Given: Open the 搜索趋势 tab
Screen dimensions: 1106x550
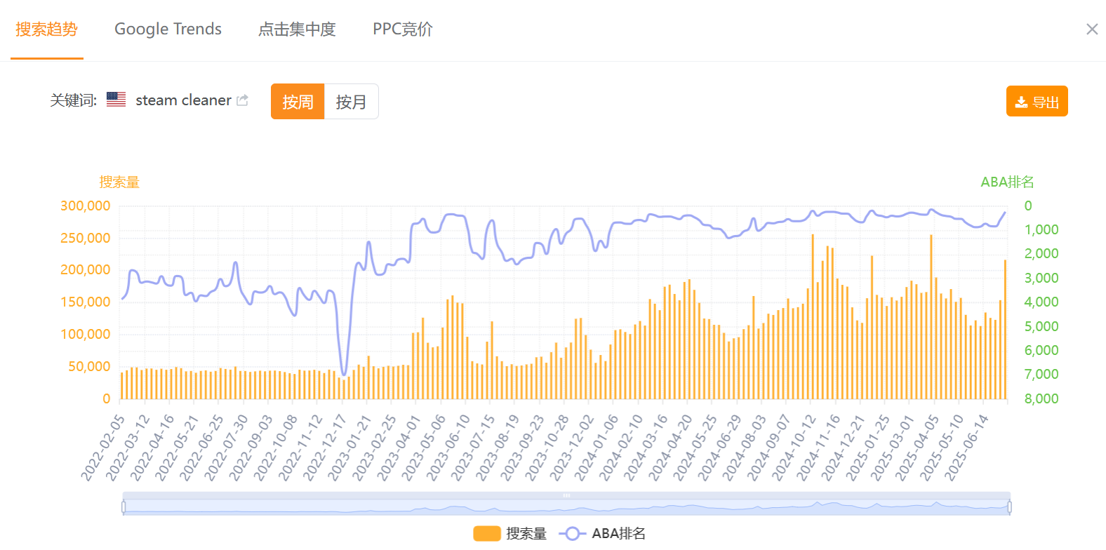Looking at the screenshot, I should [x=46, y=29].
